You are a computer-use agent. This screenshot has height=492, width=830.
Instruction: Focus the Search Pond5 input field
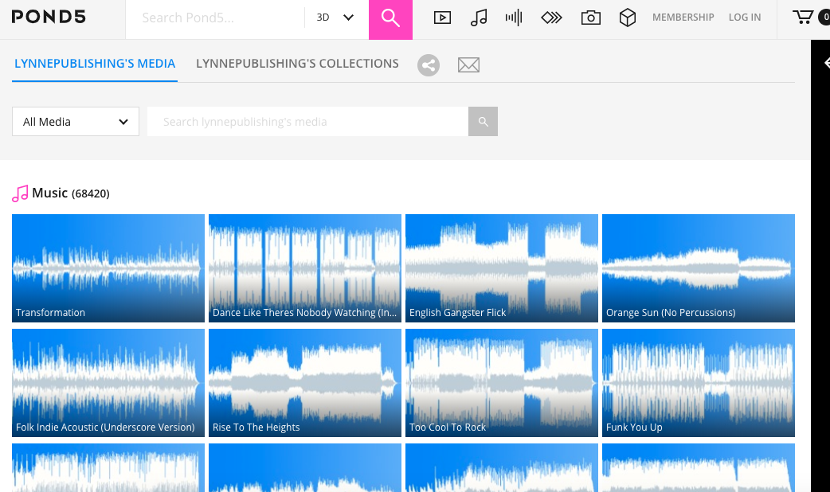215,18
